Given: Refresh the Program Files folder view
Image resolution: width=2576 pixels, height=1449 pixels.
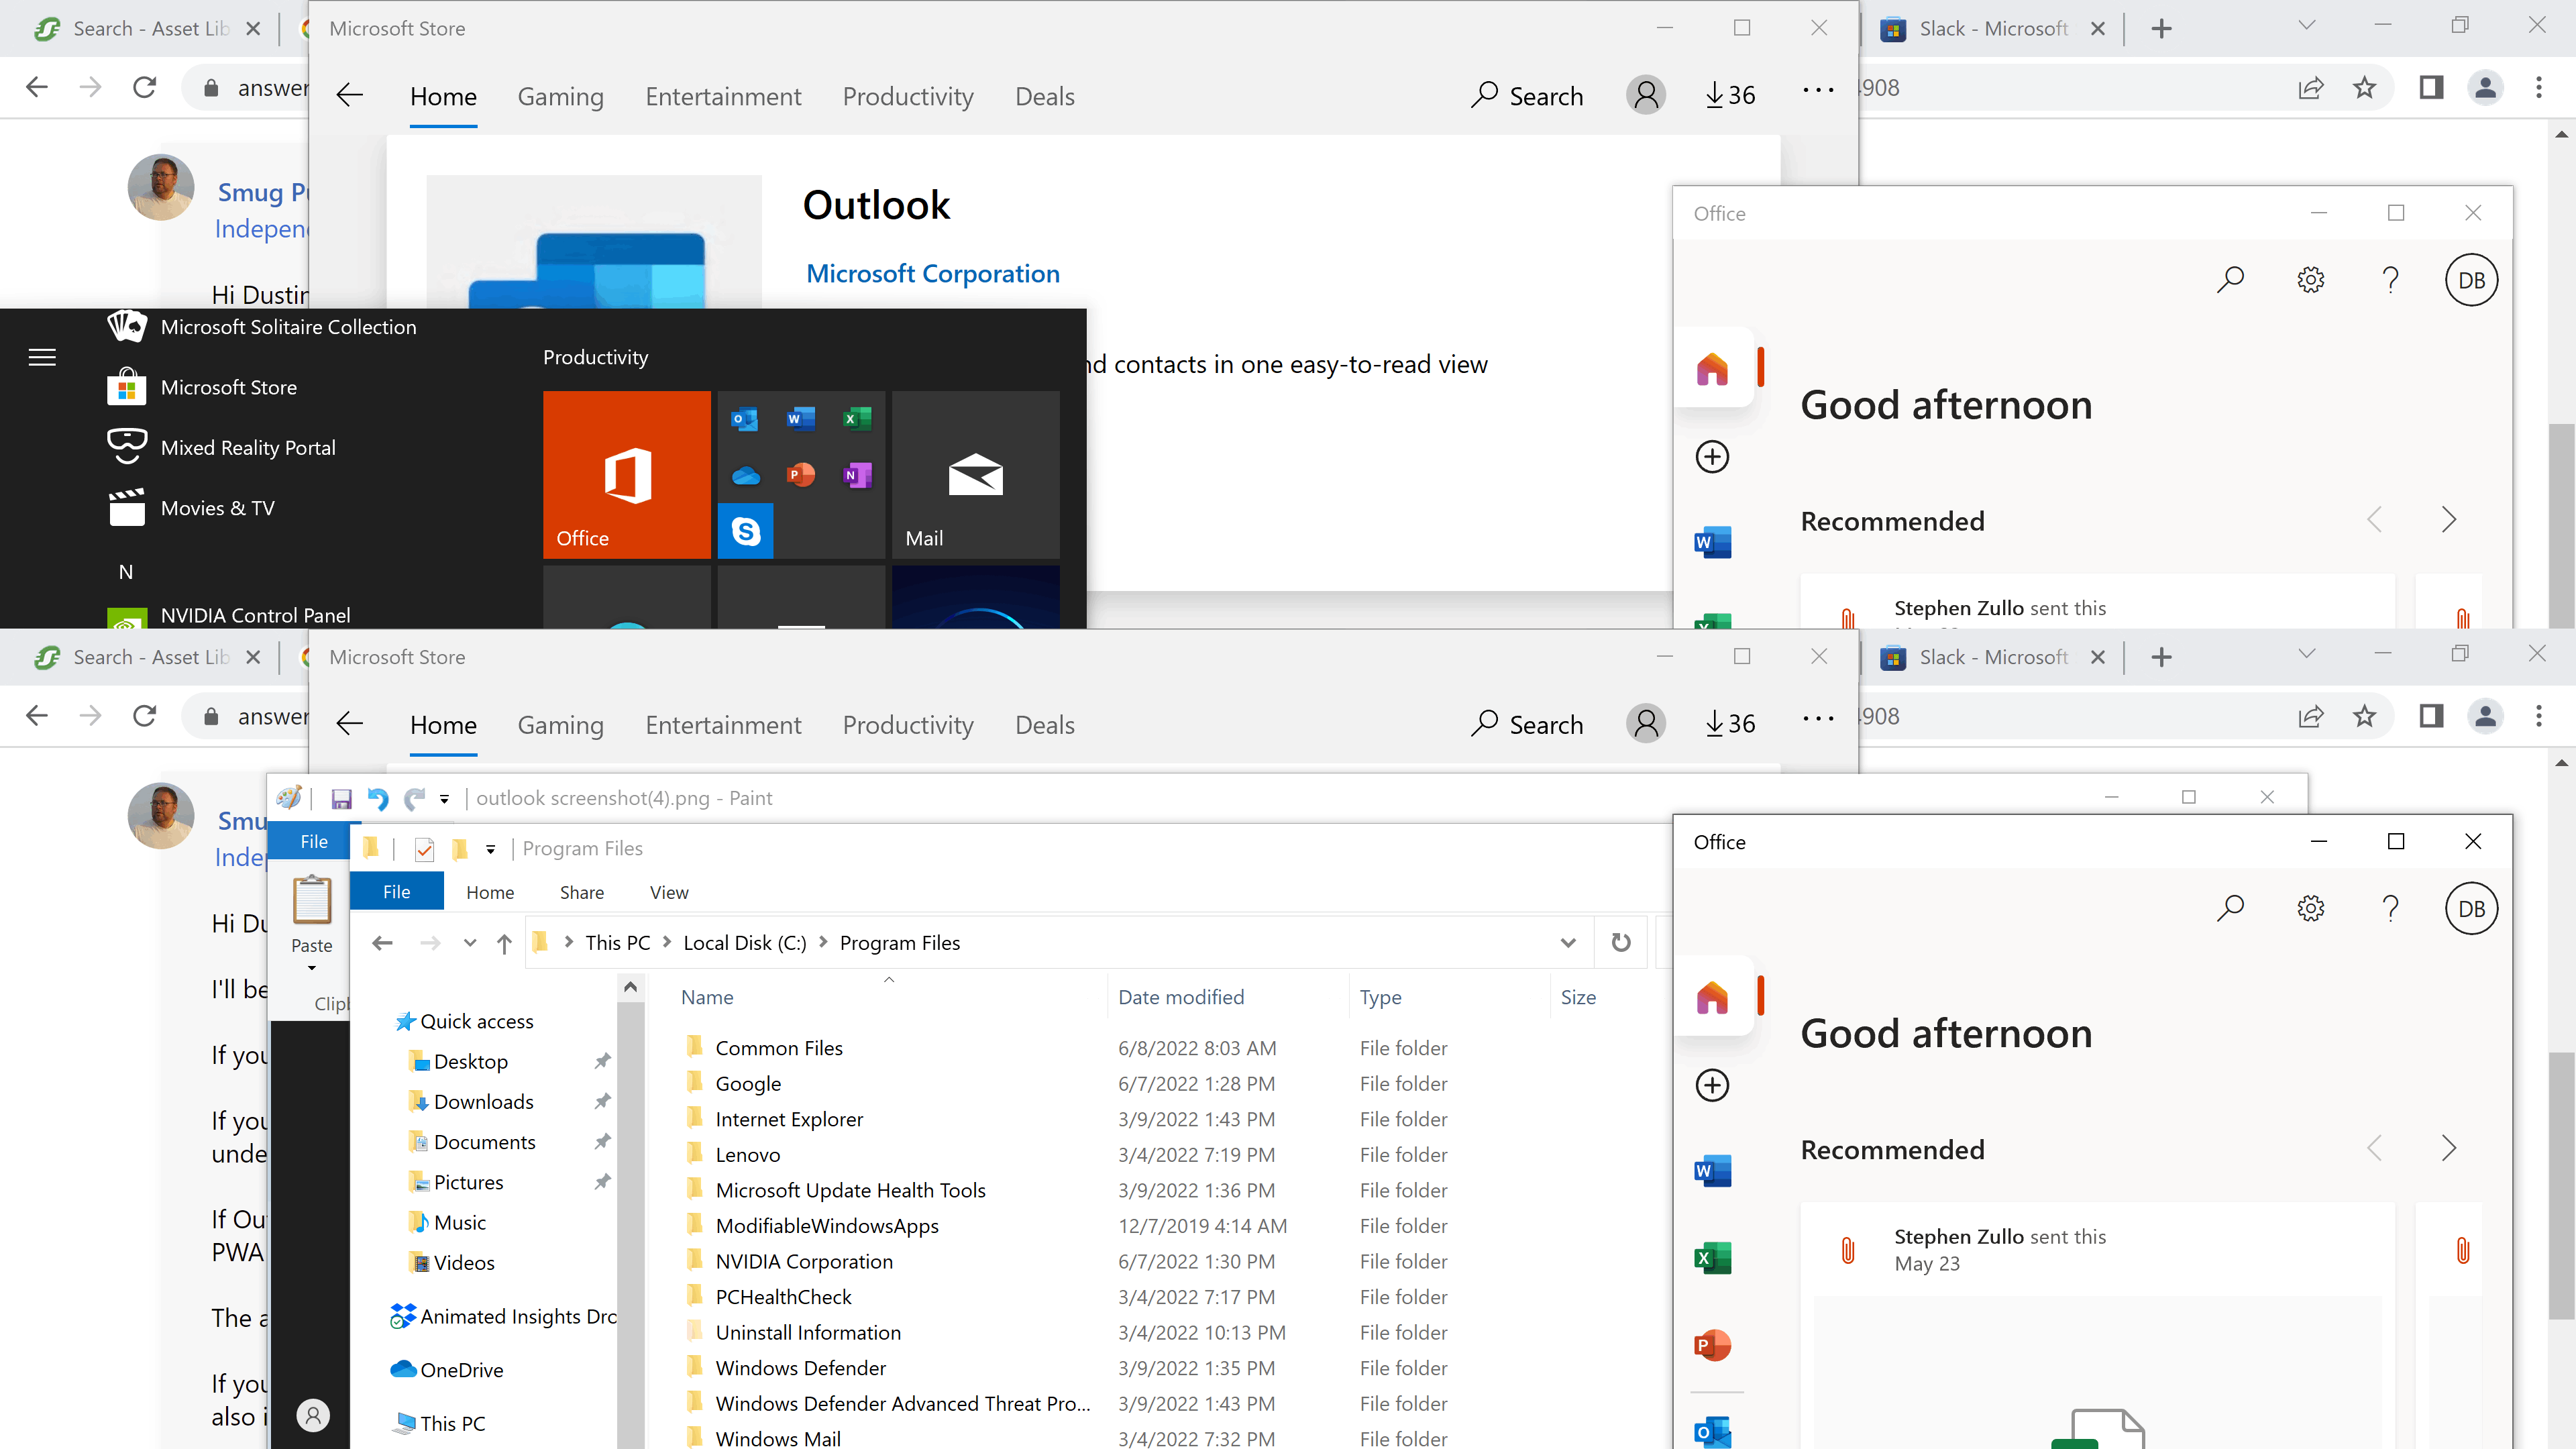Looking at the screenshot, I should [1621, 942].
